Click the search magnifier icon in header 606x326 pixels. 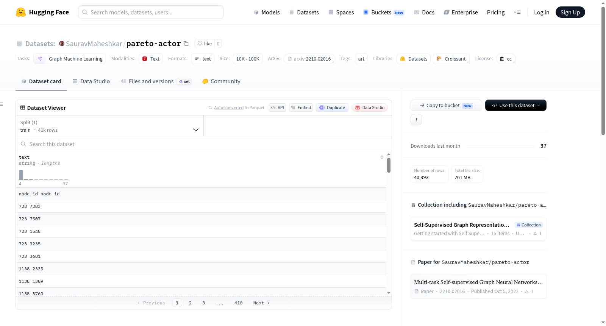pos(85,12)
